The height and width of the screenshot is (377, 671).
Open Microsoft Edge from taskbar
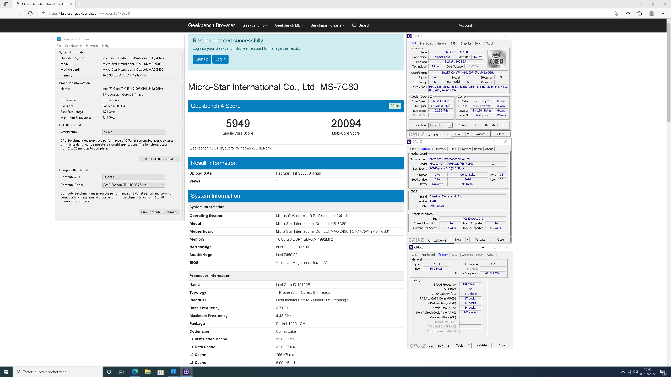tap(135, 372)
